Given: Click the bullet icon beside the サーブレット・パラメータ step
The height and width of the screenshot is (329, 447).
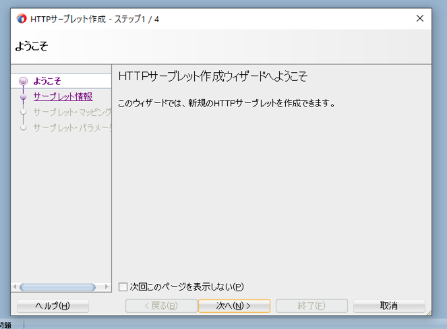Looking at the screenshot, I should point(24,127).
